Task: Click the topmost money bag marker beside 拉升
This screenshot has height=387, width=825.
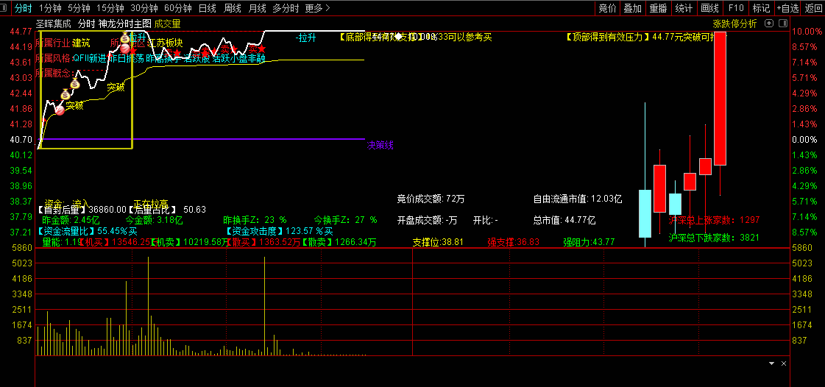Action: coord(124,38)
